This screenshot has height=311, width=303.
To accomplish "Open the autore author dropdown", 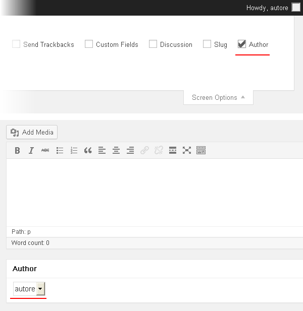I will 29,289.
